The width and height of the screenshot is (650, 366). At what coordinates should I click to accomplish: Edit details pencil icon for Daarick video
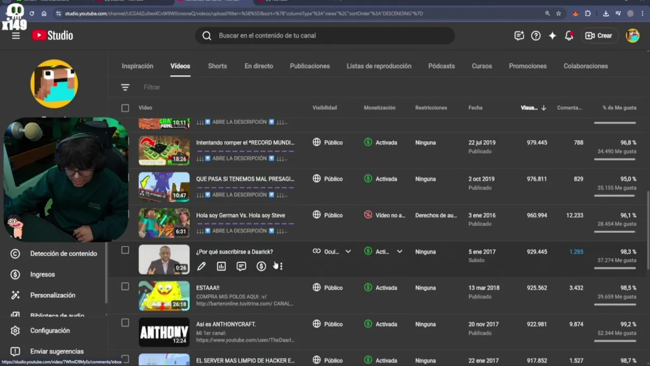202,266
